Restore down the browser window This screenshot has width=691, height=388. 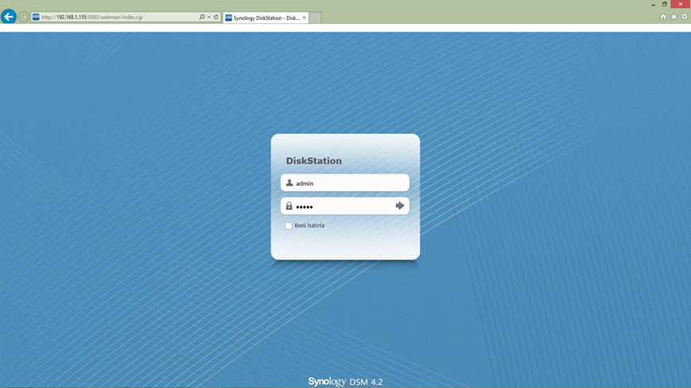click(665, 5)
